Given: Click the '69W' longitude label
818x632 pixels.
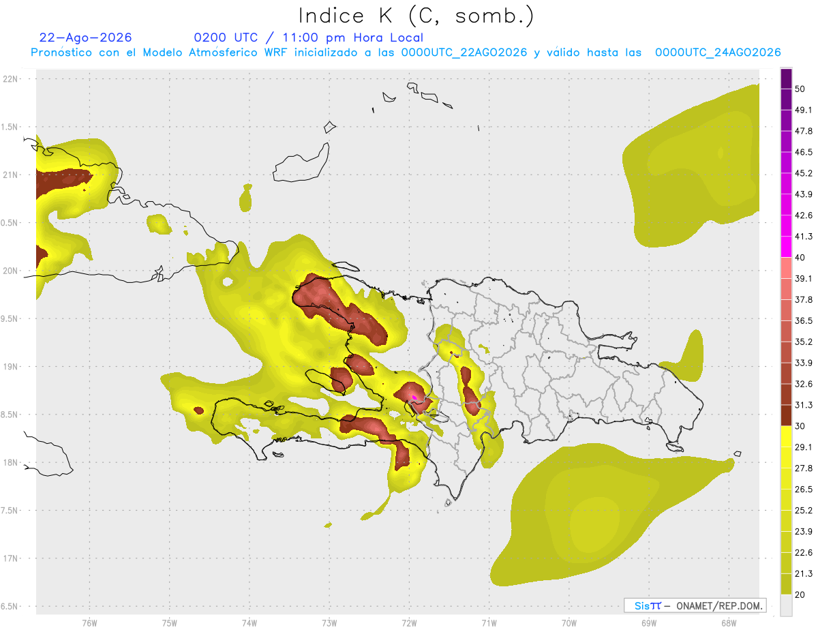Looking at the screenshot, I should 649,623.
